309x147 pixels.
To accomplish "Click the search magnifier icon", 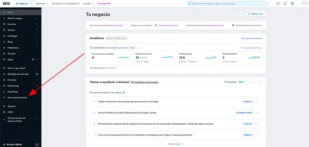I will point(190,3).
